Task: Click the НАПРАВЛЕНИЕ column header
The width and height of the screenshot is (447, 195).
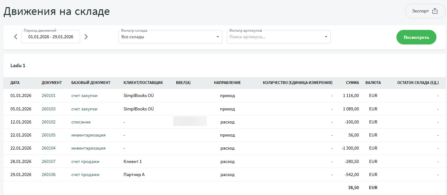Action: tap(227, 83)
